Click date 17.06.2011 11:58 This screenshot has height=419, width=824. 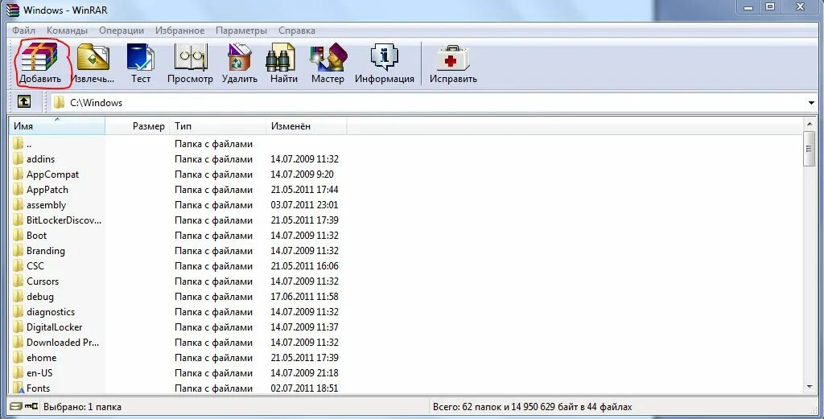click(x=304, y=296)
